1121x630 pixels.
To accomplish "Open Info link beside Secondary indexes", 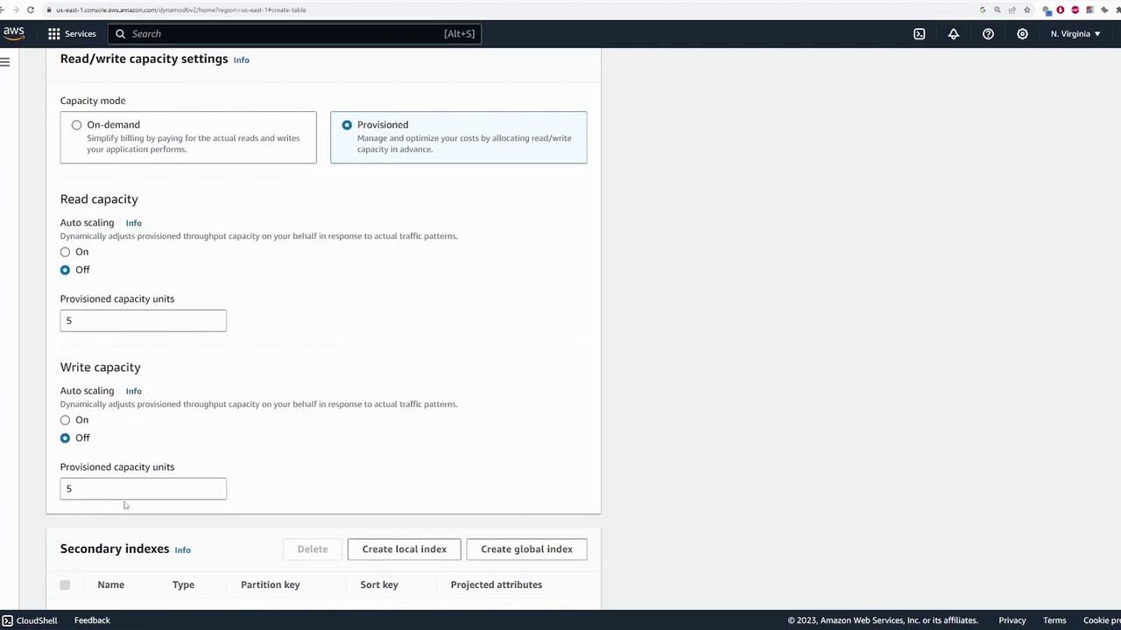I will pos(182,550).
